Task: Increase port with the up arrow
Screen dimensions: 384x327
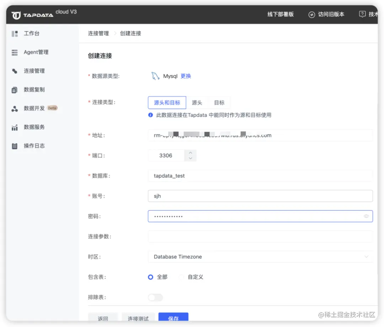Action: click(190, 152)
